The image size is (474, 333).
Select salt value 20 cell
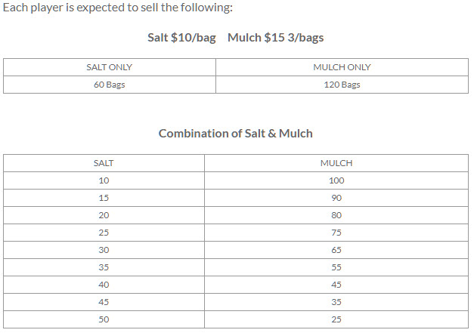[104, 215]
